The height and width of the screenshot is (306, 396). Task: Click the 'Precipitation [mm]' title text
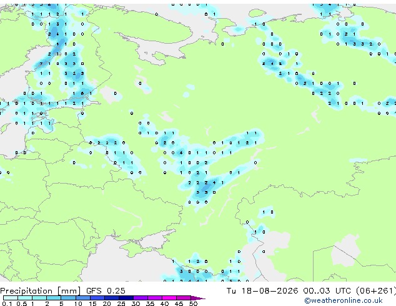click(41, 291)
